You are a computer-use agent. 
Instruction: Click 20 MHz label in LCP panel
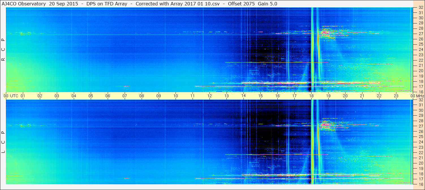coord(420,163)
